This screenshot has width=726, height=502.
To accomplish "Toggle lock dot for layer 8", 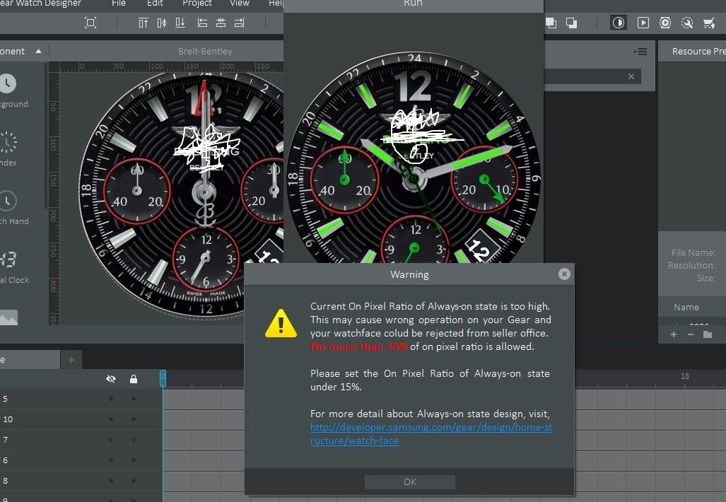I will tap(134, 481).
